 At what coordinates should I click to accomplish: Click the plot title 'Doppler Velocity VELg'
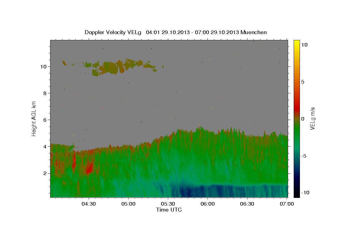pos(114,32)
